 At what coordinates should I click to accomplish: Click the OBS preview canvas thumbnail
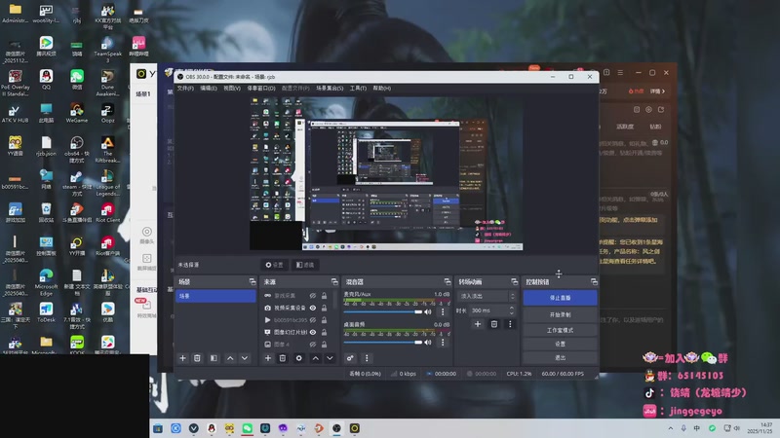[386, 173]
